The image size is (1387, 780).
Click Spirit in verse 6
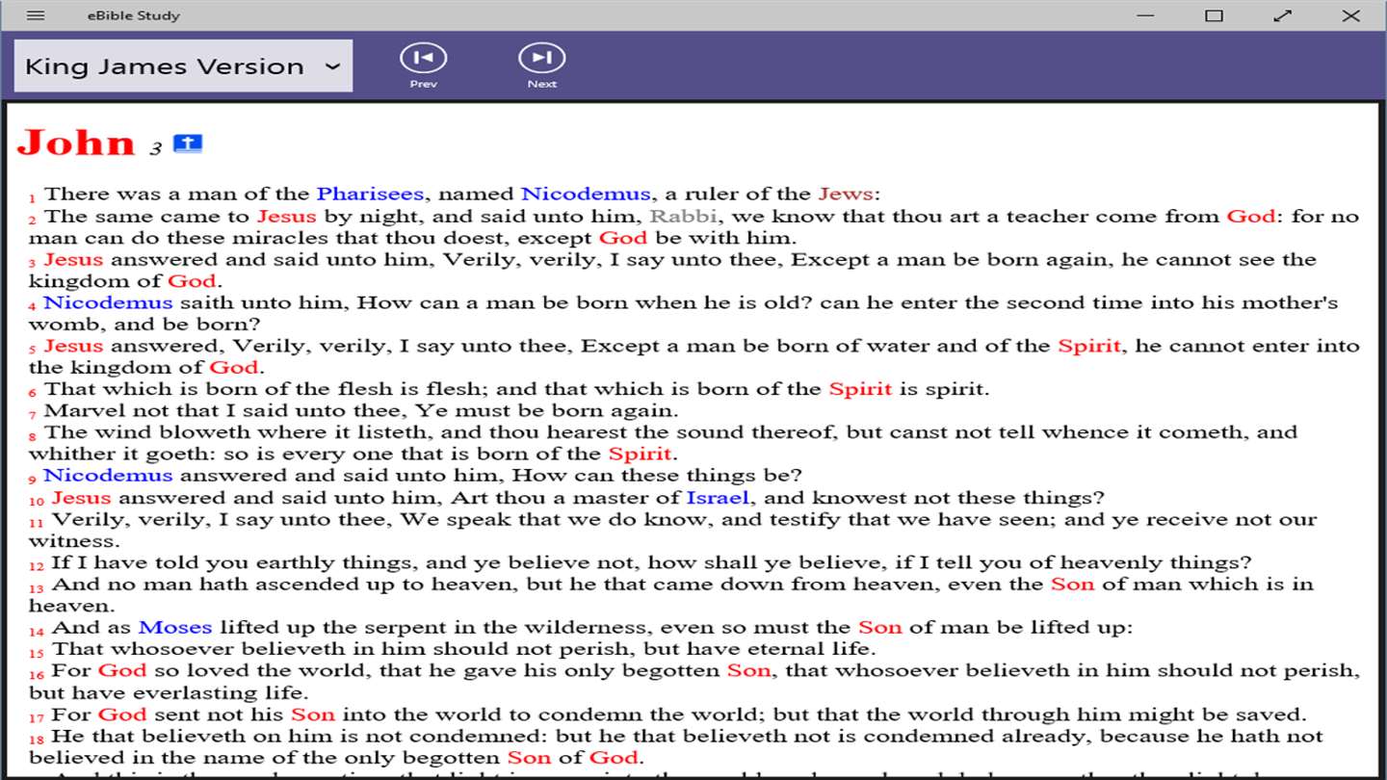[860, 390]
